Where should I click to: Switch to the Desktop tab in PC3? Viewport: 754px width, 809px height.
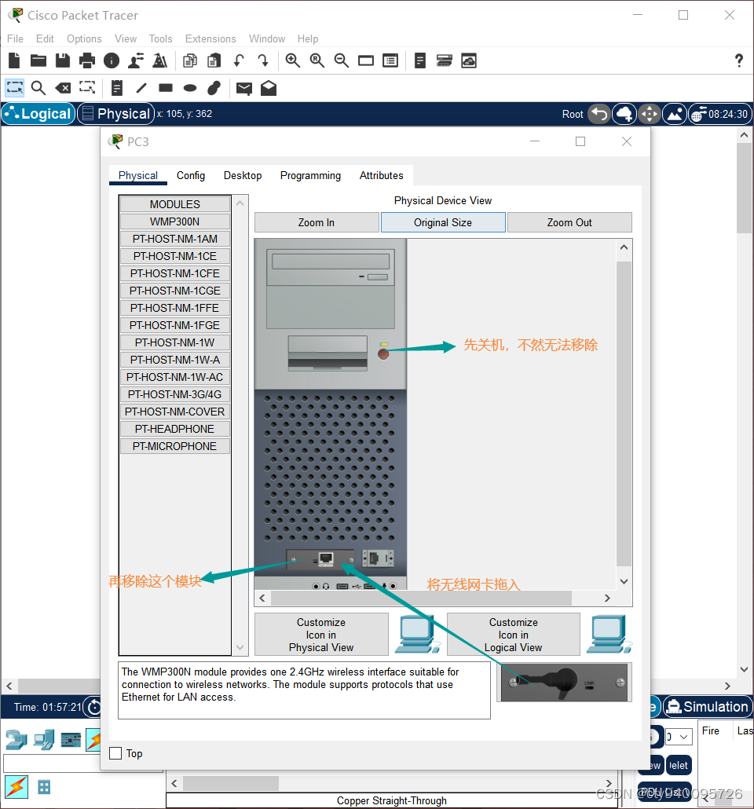tap(243, 175)
